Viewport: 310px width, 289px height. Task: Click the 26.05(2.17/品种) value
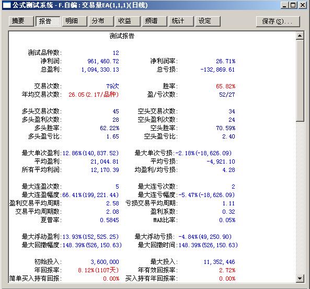coord(94,95)
